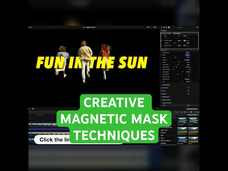Toggle the Distort checkbox
Viewport: 228px width, 171px height.
click(x=161, y=94)
